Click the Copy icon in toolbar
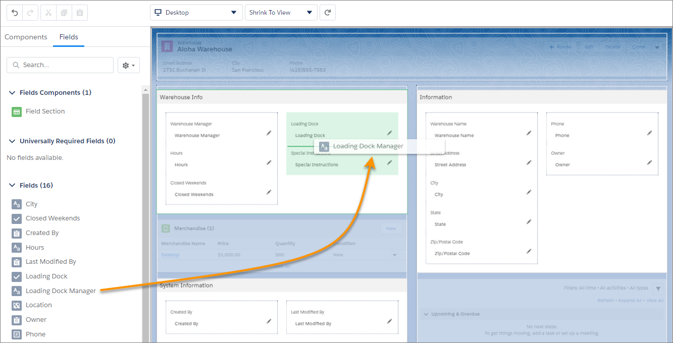Image resolution: width=673 pixels, height=343 pixels. (64, 13)
